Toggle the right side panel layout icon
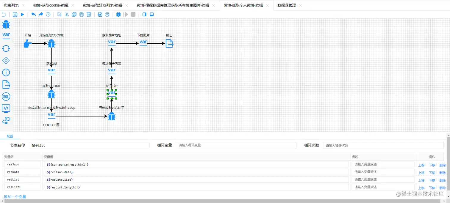450x203 pixels. pos(144,14)
